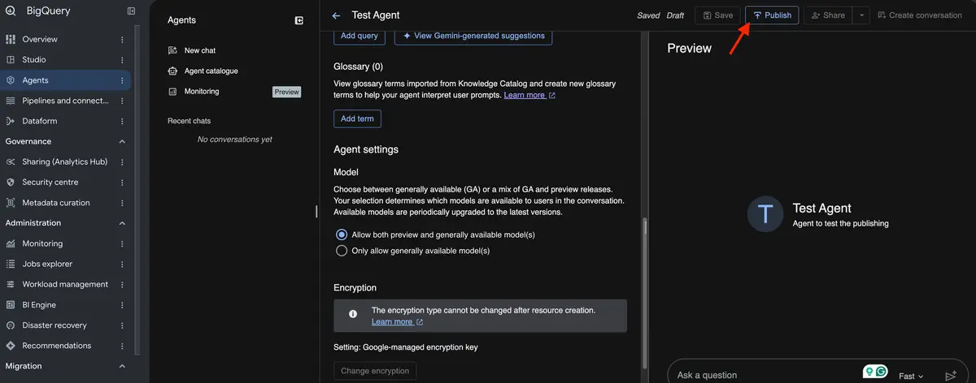Viewport: 976px width, 383px height.
Task: Open the Share dropdown arrow
Action: point(861,15)
